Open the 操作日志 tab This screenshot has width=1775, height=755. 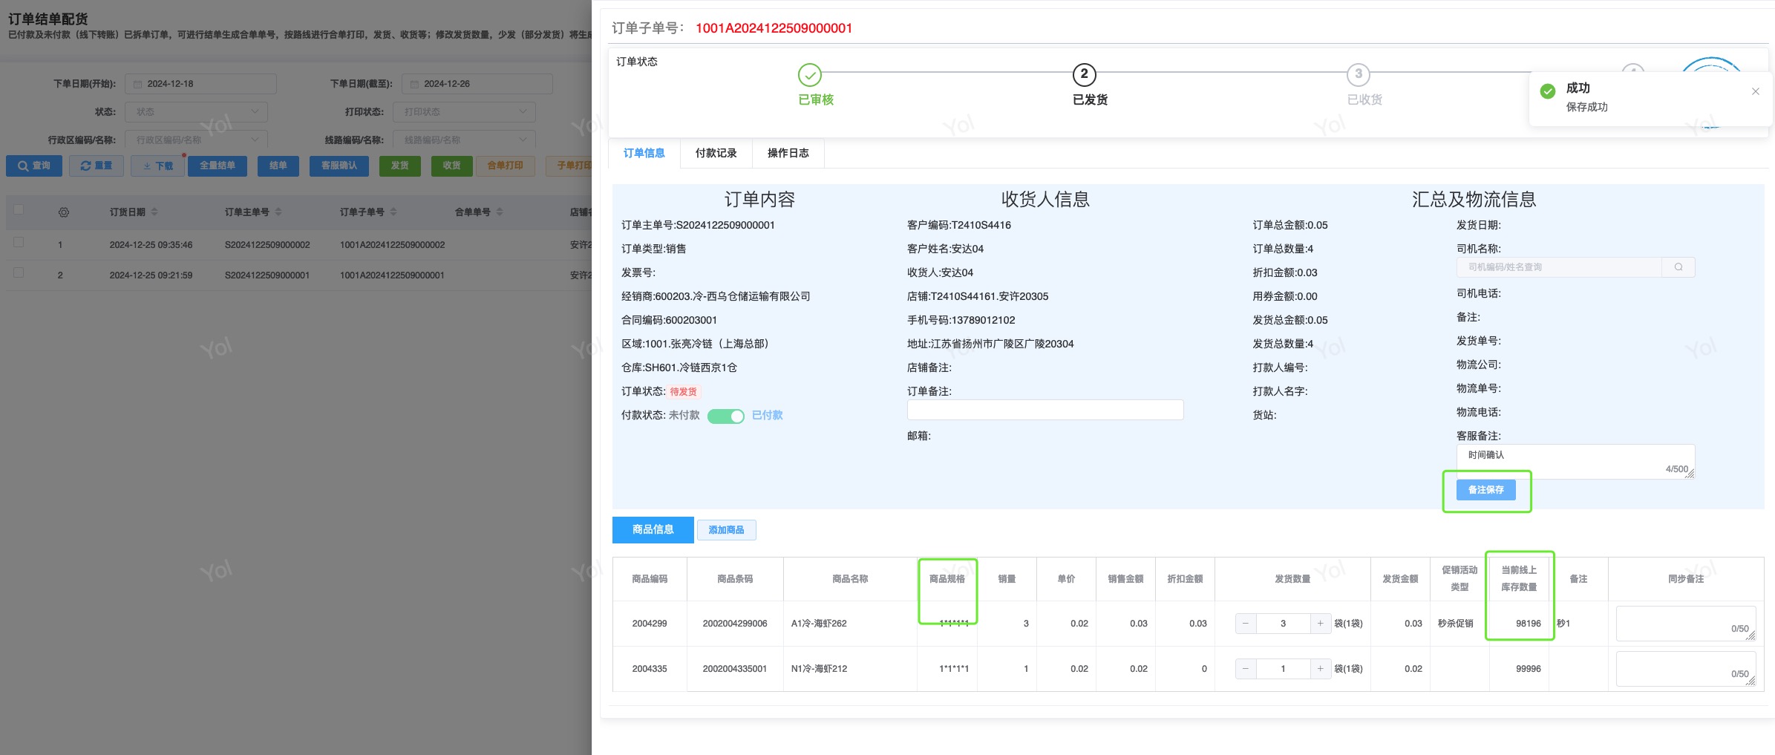[788, 154]
